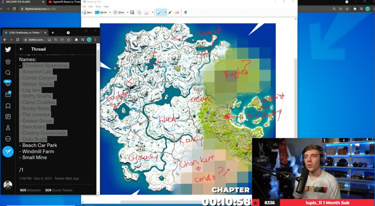Save the snip with the floppy disk icon

(132, 13)
